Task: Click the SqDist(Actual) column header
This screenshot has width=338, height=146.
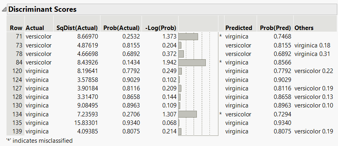Action: 77,28
